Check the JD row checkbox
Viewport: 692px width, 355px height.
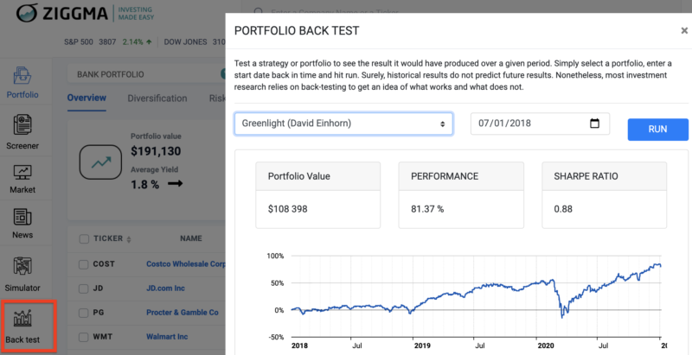83,288
